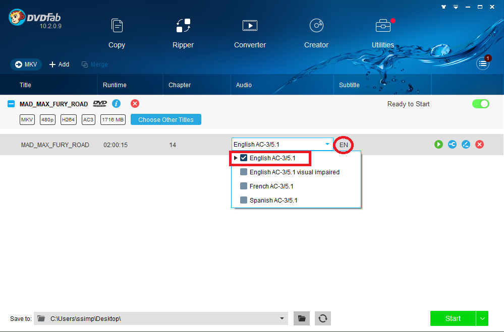Screen dimensions: 504x332
Task: Toggle the Ready to Start switch
Action: tap(480, 104)
